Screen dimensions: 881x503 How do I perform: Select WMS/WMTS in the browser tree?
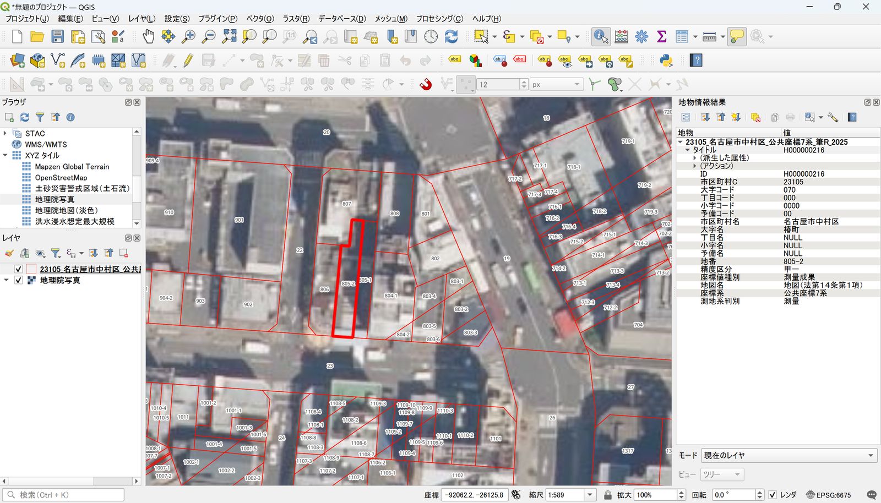coord(46,144)
